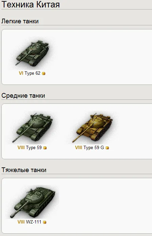The image size is (152, 236).
Task: Click the tier VIII numeral before Type 59 G
Action: tap(79, 147)
